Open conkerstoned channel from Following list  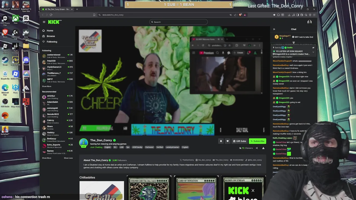pyautogui.click(x=58, y=56)
